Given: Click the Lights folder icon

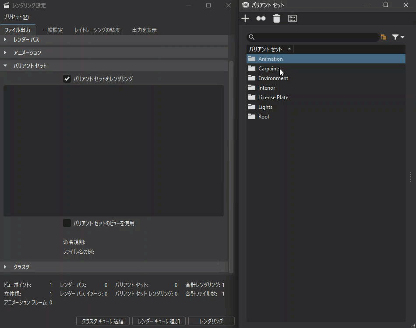Looking at the screenshot, I should click(x=251, y=107).
